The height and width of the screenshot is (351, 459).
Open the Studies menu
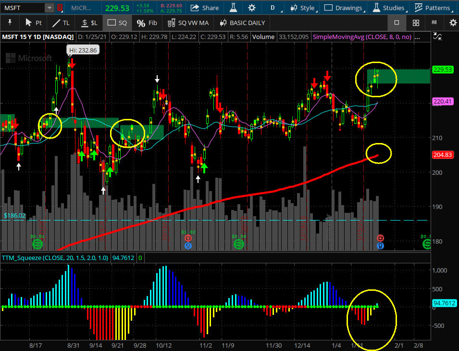(388, 8)
